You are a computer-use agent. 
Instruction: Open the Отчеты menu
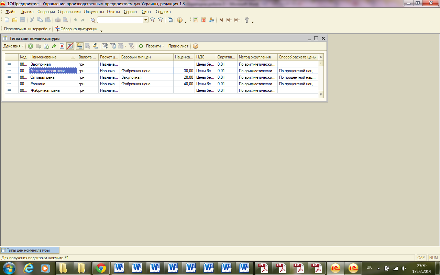click(113, 12)
